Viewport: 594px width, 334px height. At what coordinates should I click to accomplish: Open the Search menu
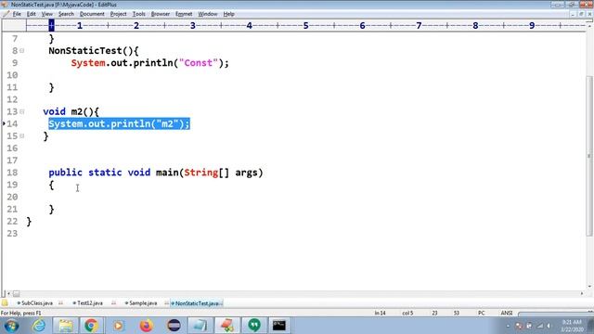66,14
